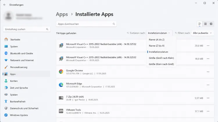Open Netzwerk und Internet icon
218x122 pixels.
[x=6, y=60]
